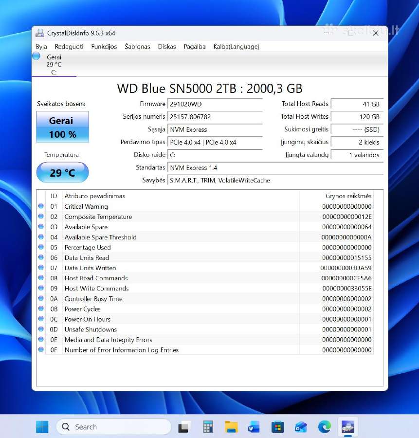The height and width of the screenshot is (438, 419).
Task: Open Microsoft Store from the taskbar
Action: [x=277, y=427]
